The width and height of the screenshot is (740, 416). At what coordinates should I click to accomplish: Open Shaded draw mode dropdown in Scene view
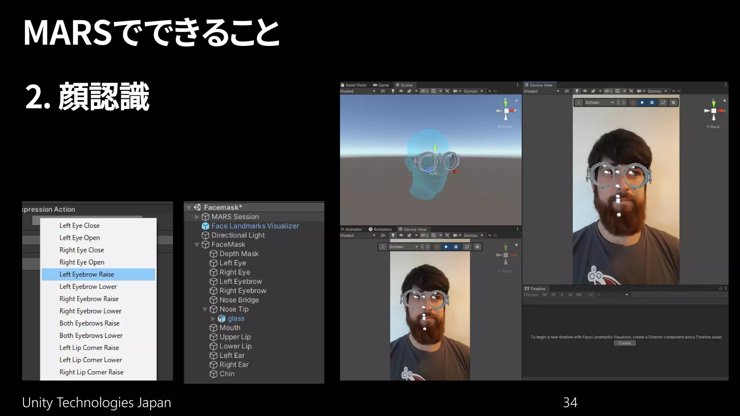[358, 91]
